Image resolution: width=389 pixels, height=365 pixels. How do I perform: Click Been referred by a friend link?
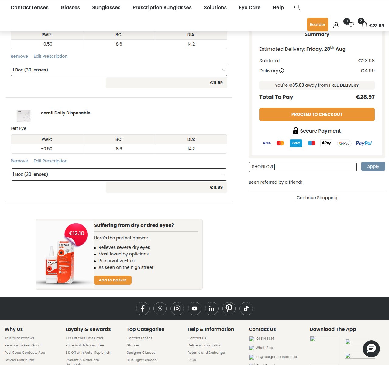(276, 182)
